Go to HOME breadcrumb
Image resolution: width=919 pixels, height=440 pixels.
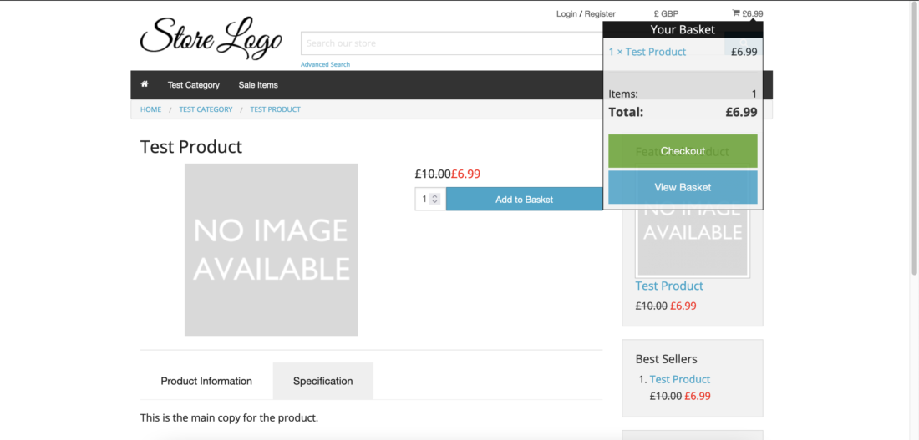click(x=150, y=109)
